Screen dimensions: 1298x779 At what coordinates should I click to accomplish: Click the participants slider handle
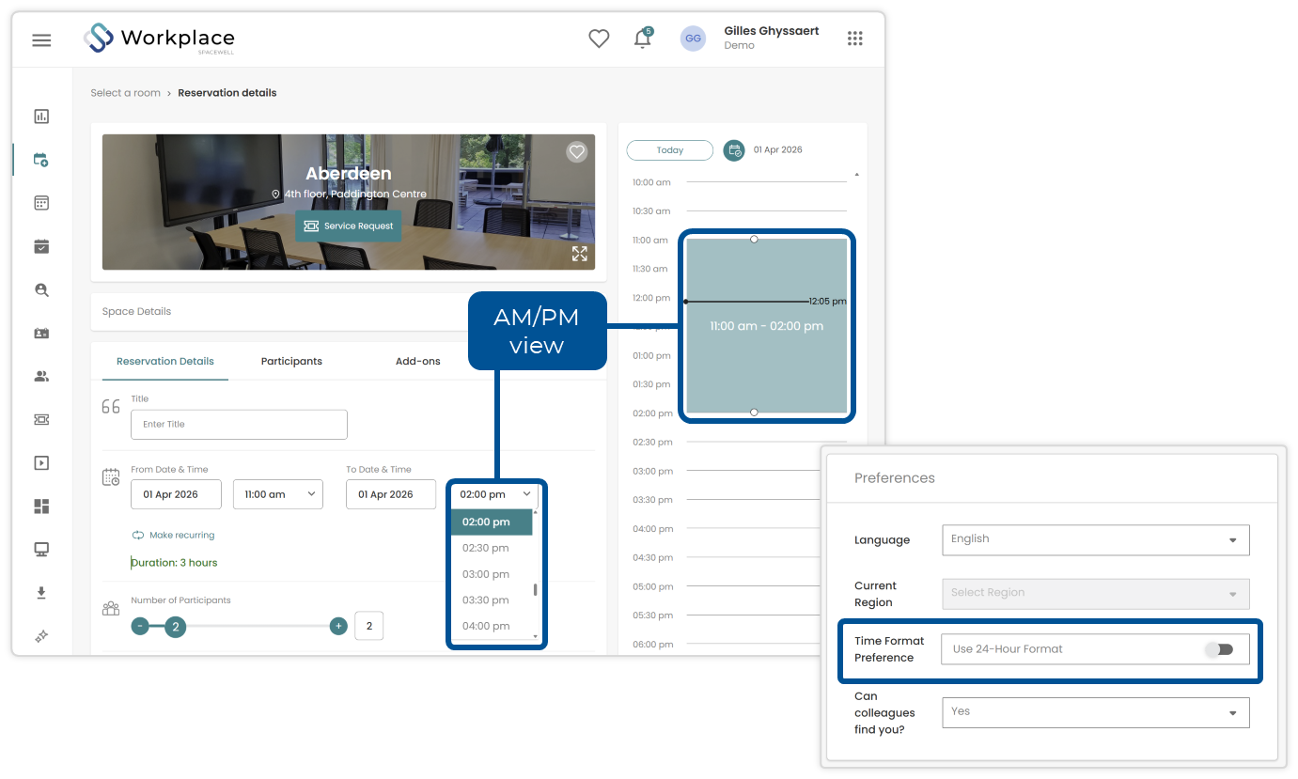pyautogui.click(x=175, y=627)
